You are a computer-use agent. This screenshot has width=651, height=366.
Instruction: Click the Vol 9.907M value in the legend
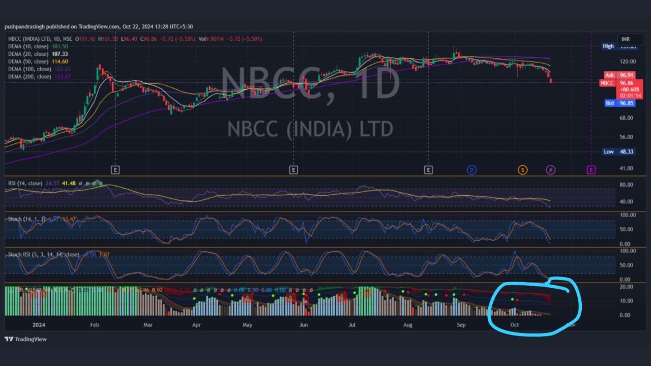211,39
